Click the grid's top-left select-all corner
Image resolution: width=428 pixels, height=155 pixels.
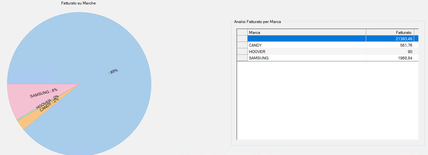coord(242,32)
